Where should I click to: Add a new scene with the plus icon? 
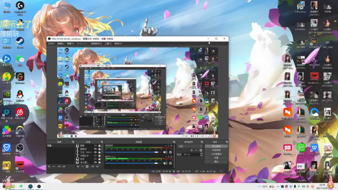point(49,166)
